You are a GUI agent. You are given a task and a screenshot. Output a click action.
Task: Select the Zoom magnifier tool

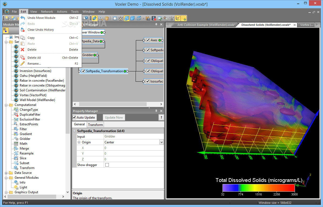(x=100, y=18)
